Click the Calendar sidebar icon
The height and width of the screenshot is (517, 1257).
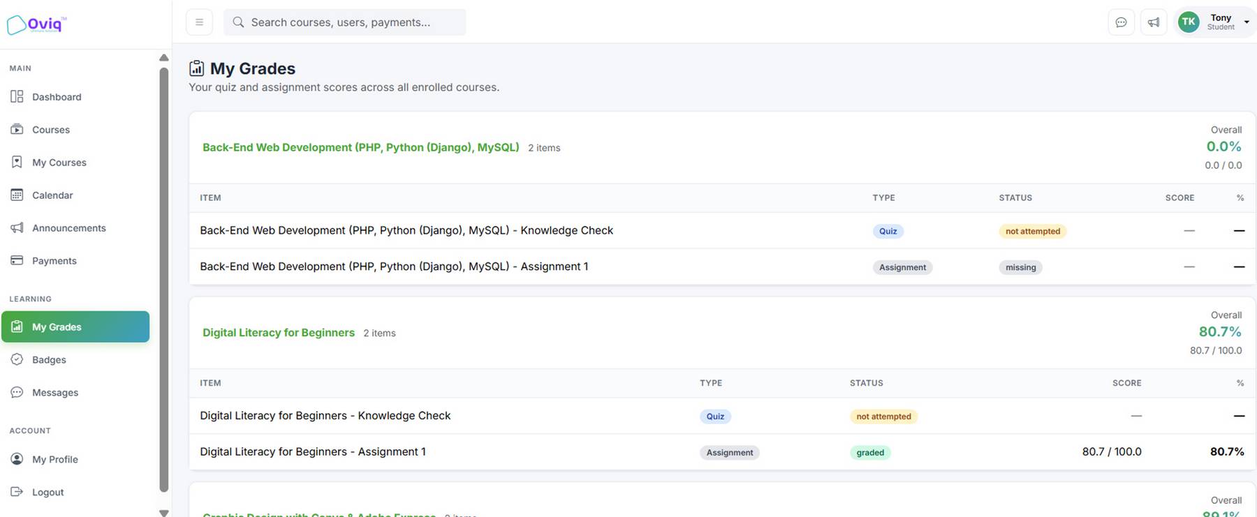click(x=17, y=195)
